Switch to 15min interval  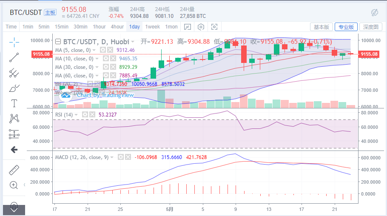(62, 27)
